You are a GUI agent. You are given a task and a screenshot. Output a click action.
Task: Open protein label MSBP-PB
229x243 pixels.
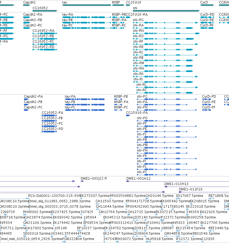pos(121,97)
